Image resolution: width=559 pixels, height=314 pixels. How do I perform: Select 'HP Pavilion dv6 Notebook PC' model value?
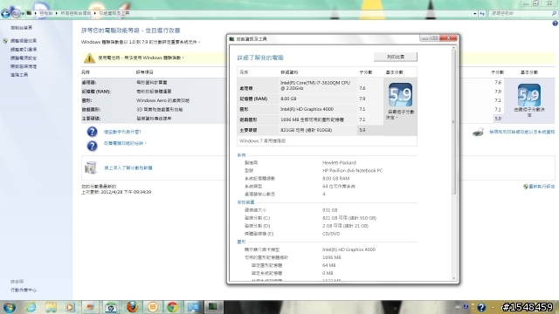coord(352,171)
